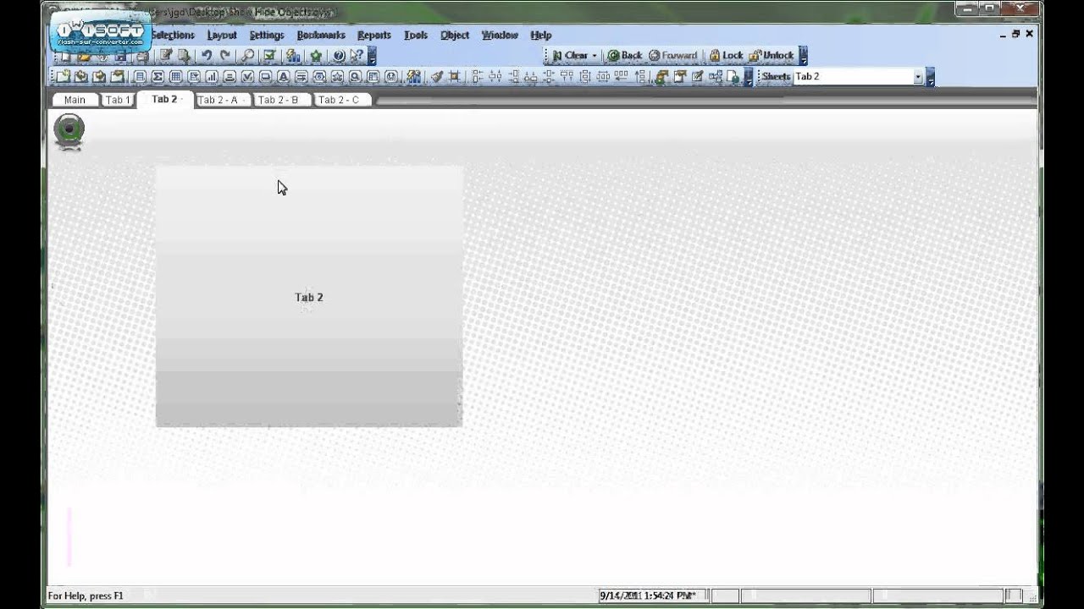
Task: Open the Table Viewer icon
Action: click(716, 77)
